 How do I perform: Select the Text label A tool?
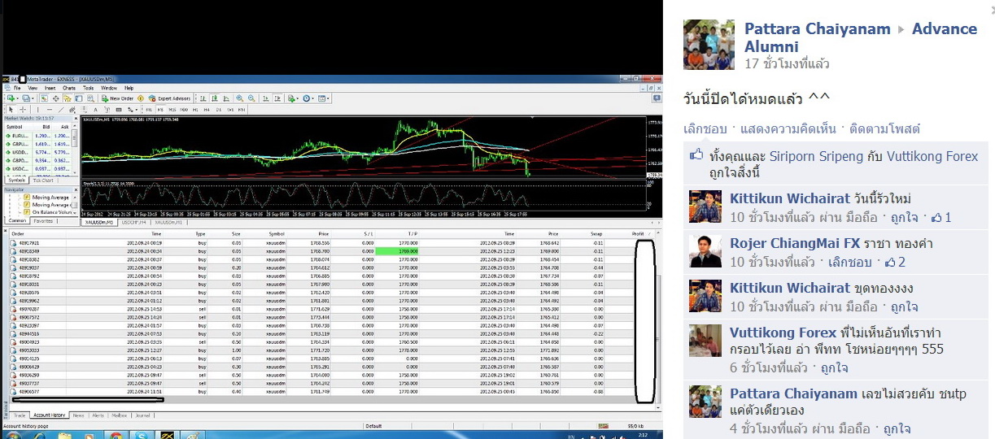95,109
